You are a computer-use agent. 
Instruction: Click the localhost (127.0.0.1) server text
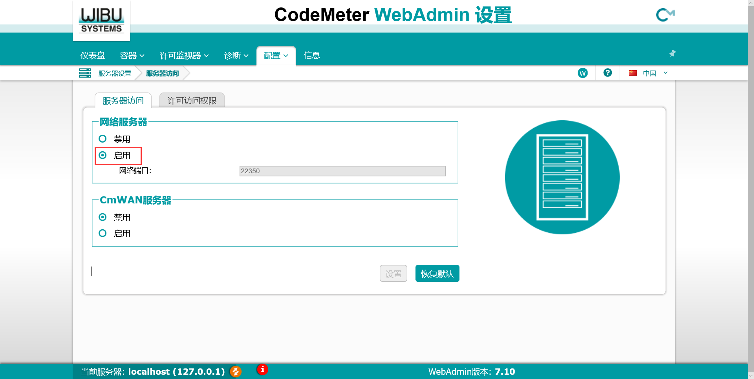pyautogui.click(x=176, y=372)
